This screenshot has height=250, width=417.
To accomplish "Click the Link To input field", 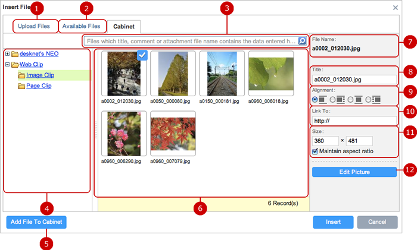I will (354, 121).
